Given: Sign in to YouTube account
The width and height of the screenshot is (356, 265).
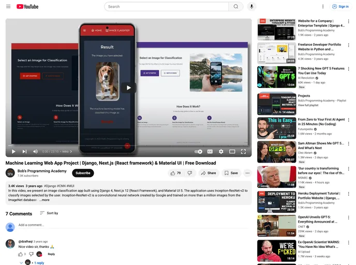Looking at the screenshot, I should pos(340,7).
